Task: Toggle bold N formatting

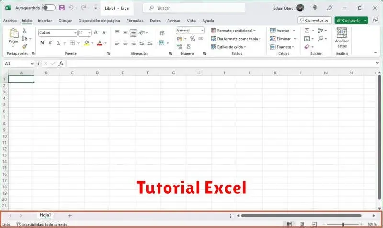Action: click(x=42, y=43)
